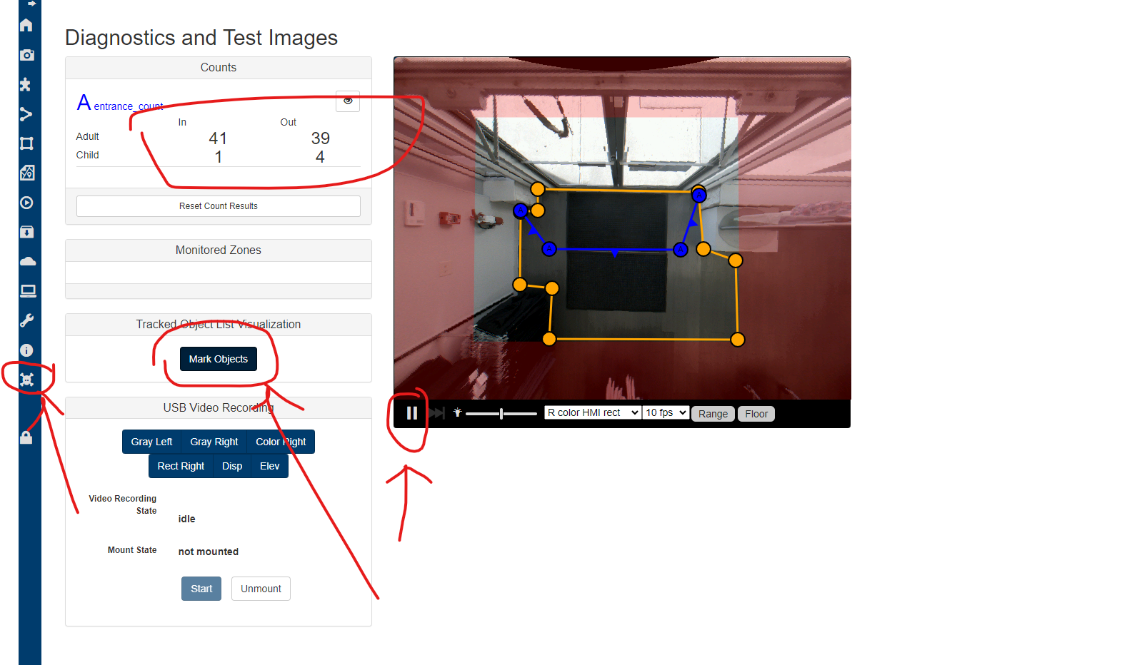The height and width of the screenshot is (665, 1142).
Task: Open the R color HMI rect dropdown
Action: (x=592, y=412)
